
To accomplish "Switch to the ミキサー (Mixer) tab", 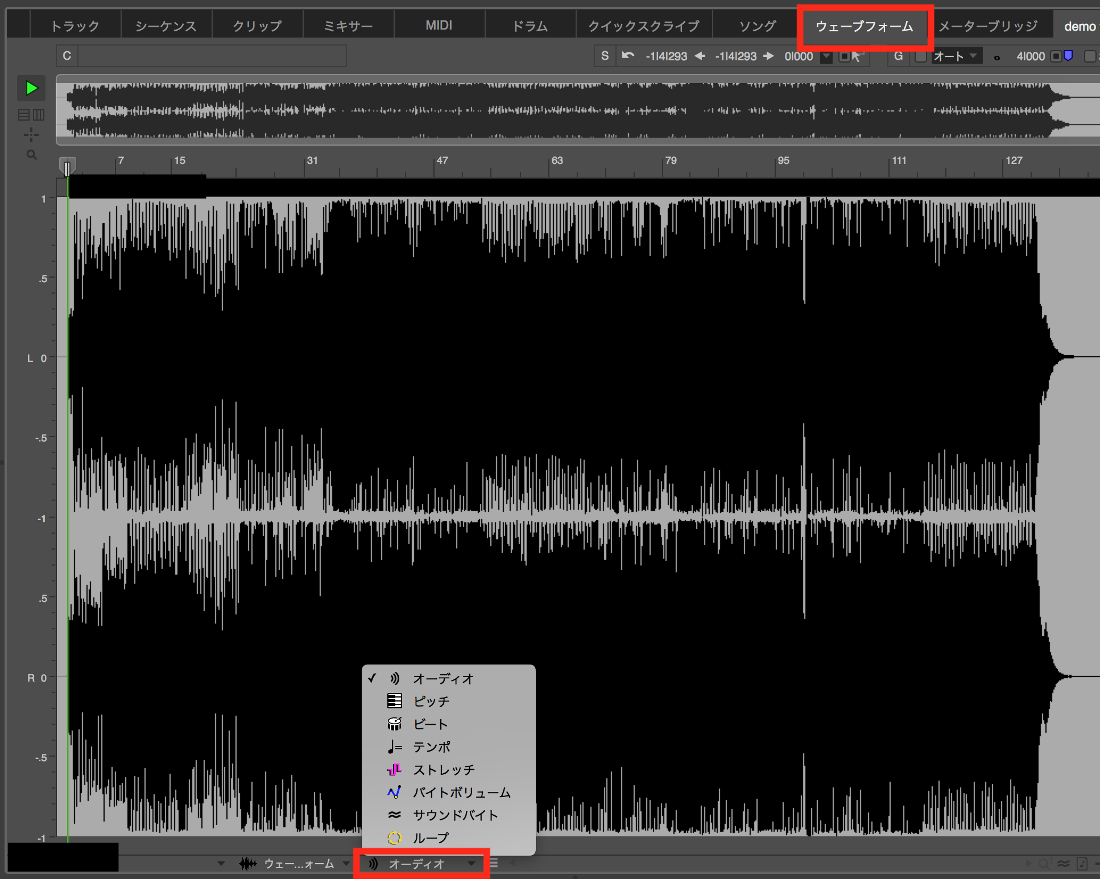I will pyautogui.click(x=348, y=26).
